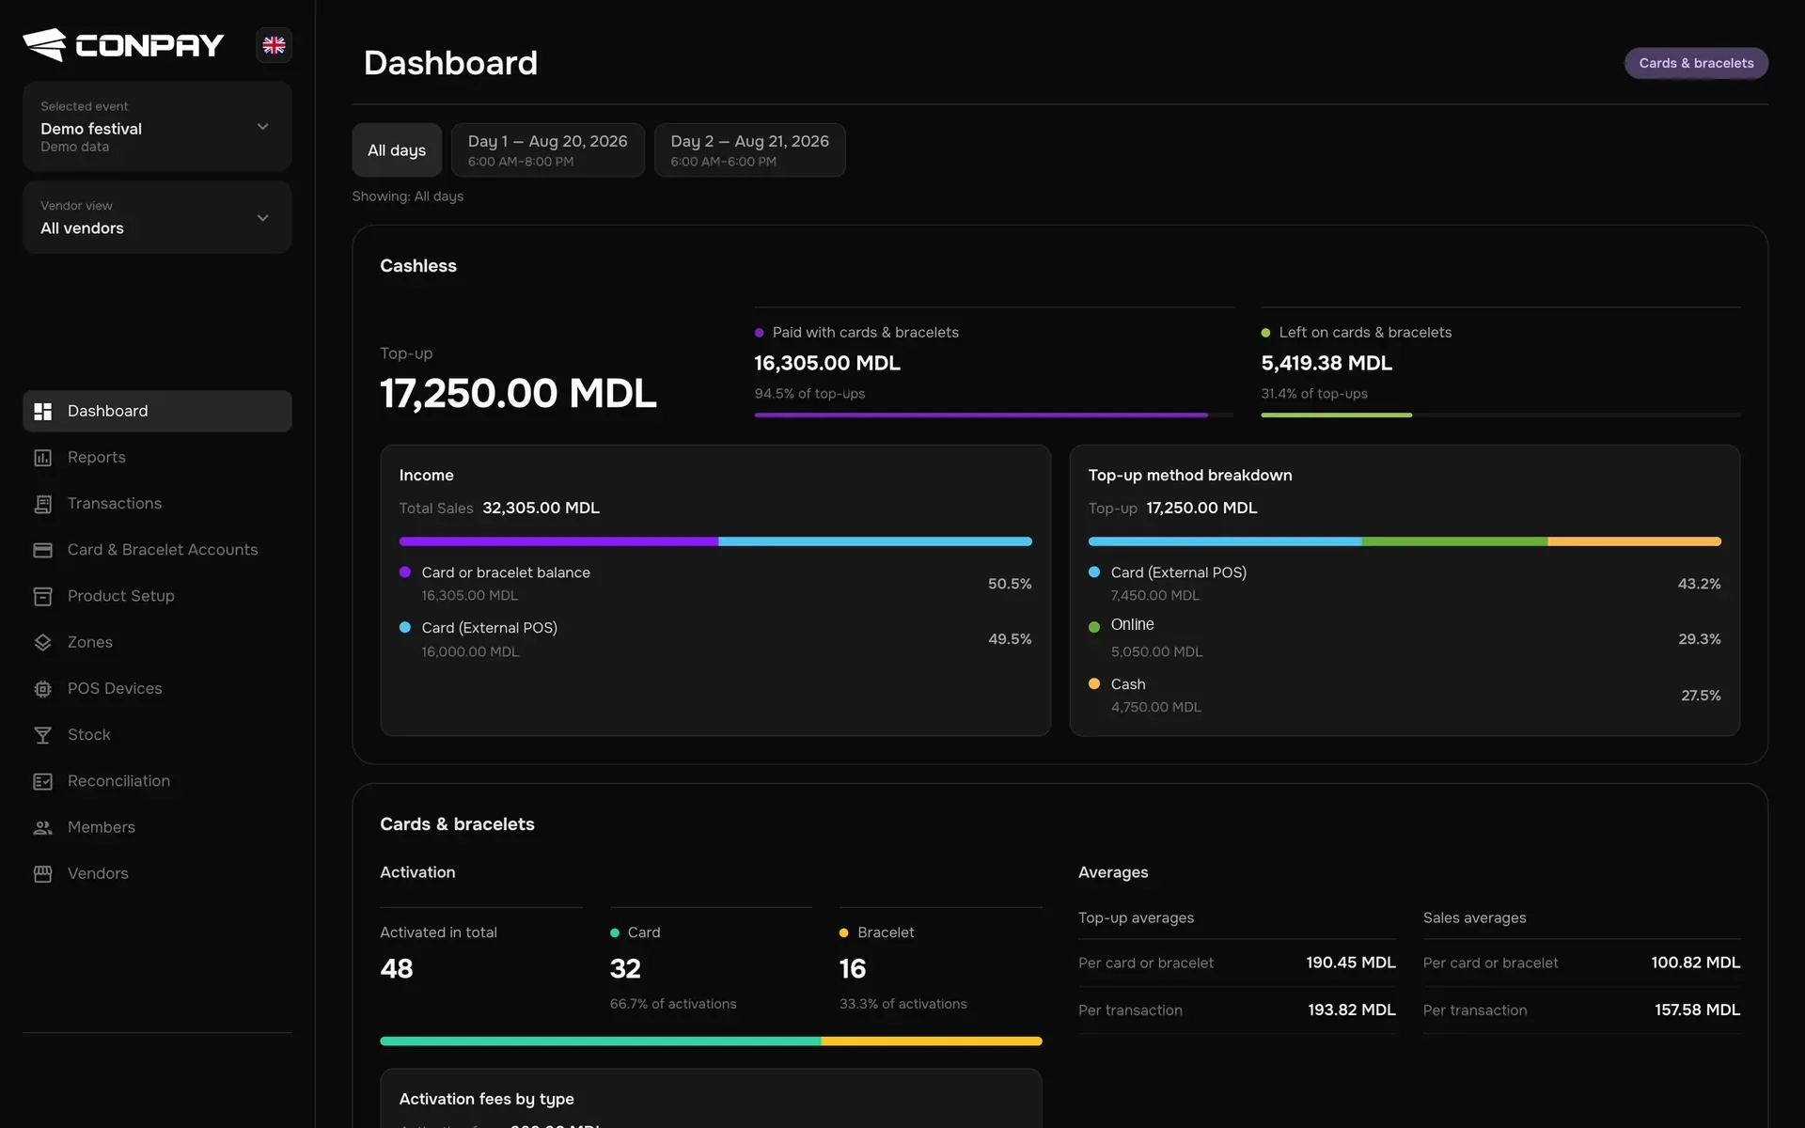Switch language via UK flag icon

click(274, 45)
